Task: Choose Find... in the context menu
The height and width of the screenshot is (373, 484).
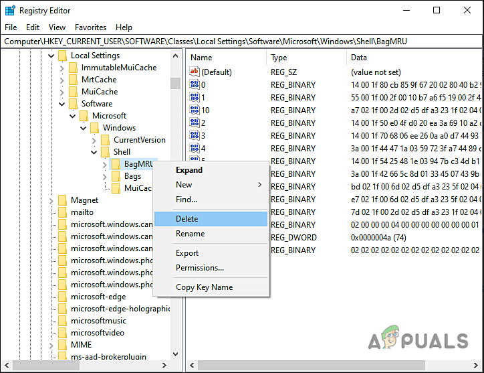Action: click(x=211, y=200)
